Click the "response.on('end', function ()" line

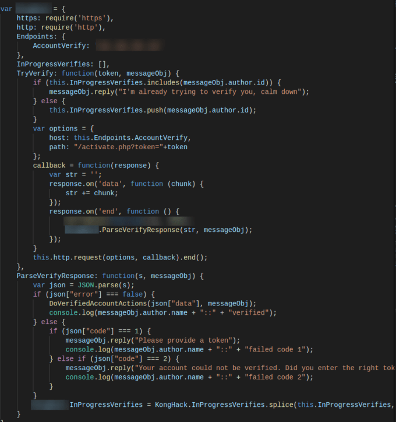[x=114, y=212]
